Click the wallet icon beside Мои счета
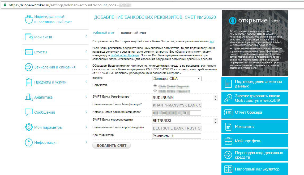The height and width of the screenshot is (175, 304). 29,37
